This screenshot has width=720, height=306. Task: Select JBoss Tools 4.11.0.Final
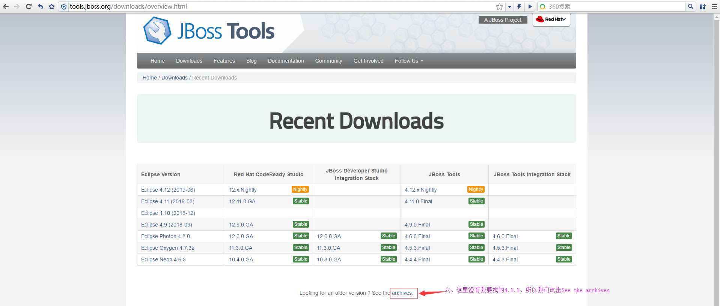(419, 201)
